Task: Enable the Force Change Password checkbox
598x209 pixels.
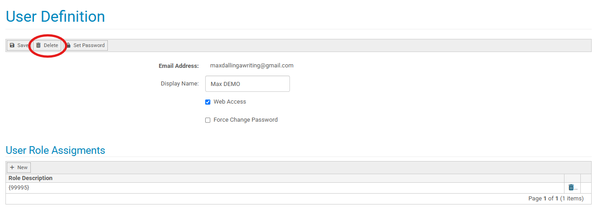Action: (208, 120)
